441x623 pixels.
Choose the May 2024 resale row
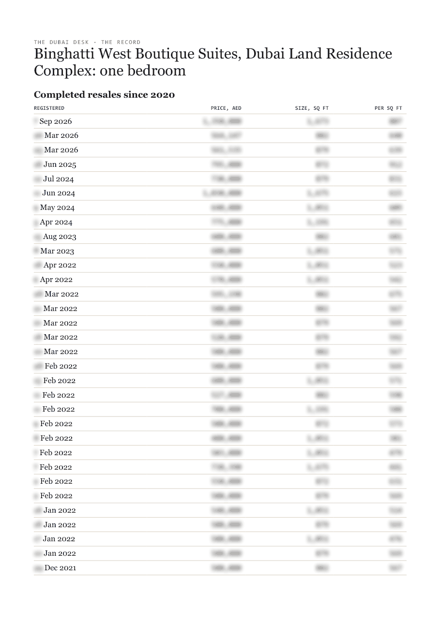click(220, 208)
